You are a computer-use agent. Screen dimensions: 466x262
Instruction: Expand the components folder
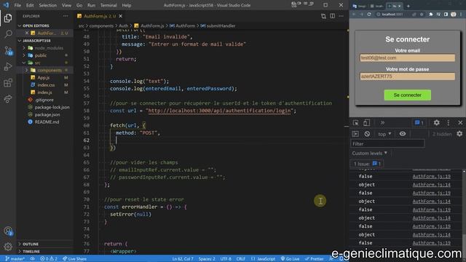44,70
